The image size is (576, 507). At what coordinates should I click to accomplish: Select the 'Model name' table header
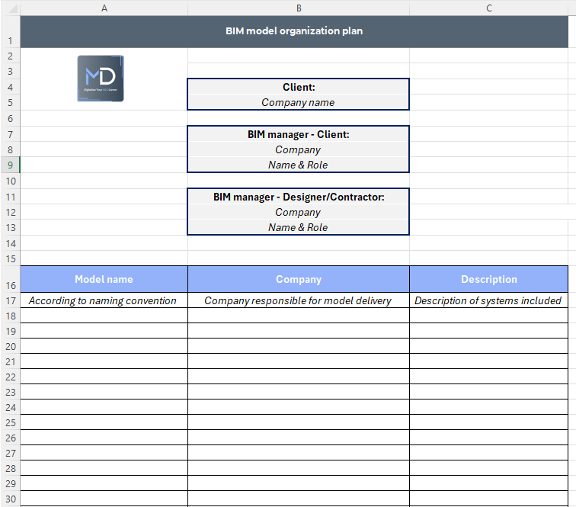104,279
